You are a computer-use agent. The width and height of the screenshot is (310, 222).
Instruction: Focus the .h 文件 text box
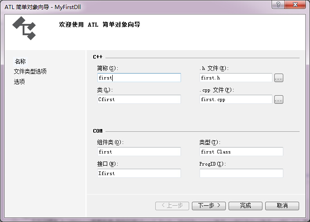click(236, 78)
